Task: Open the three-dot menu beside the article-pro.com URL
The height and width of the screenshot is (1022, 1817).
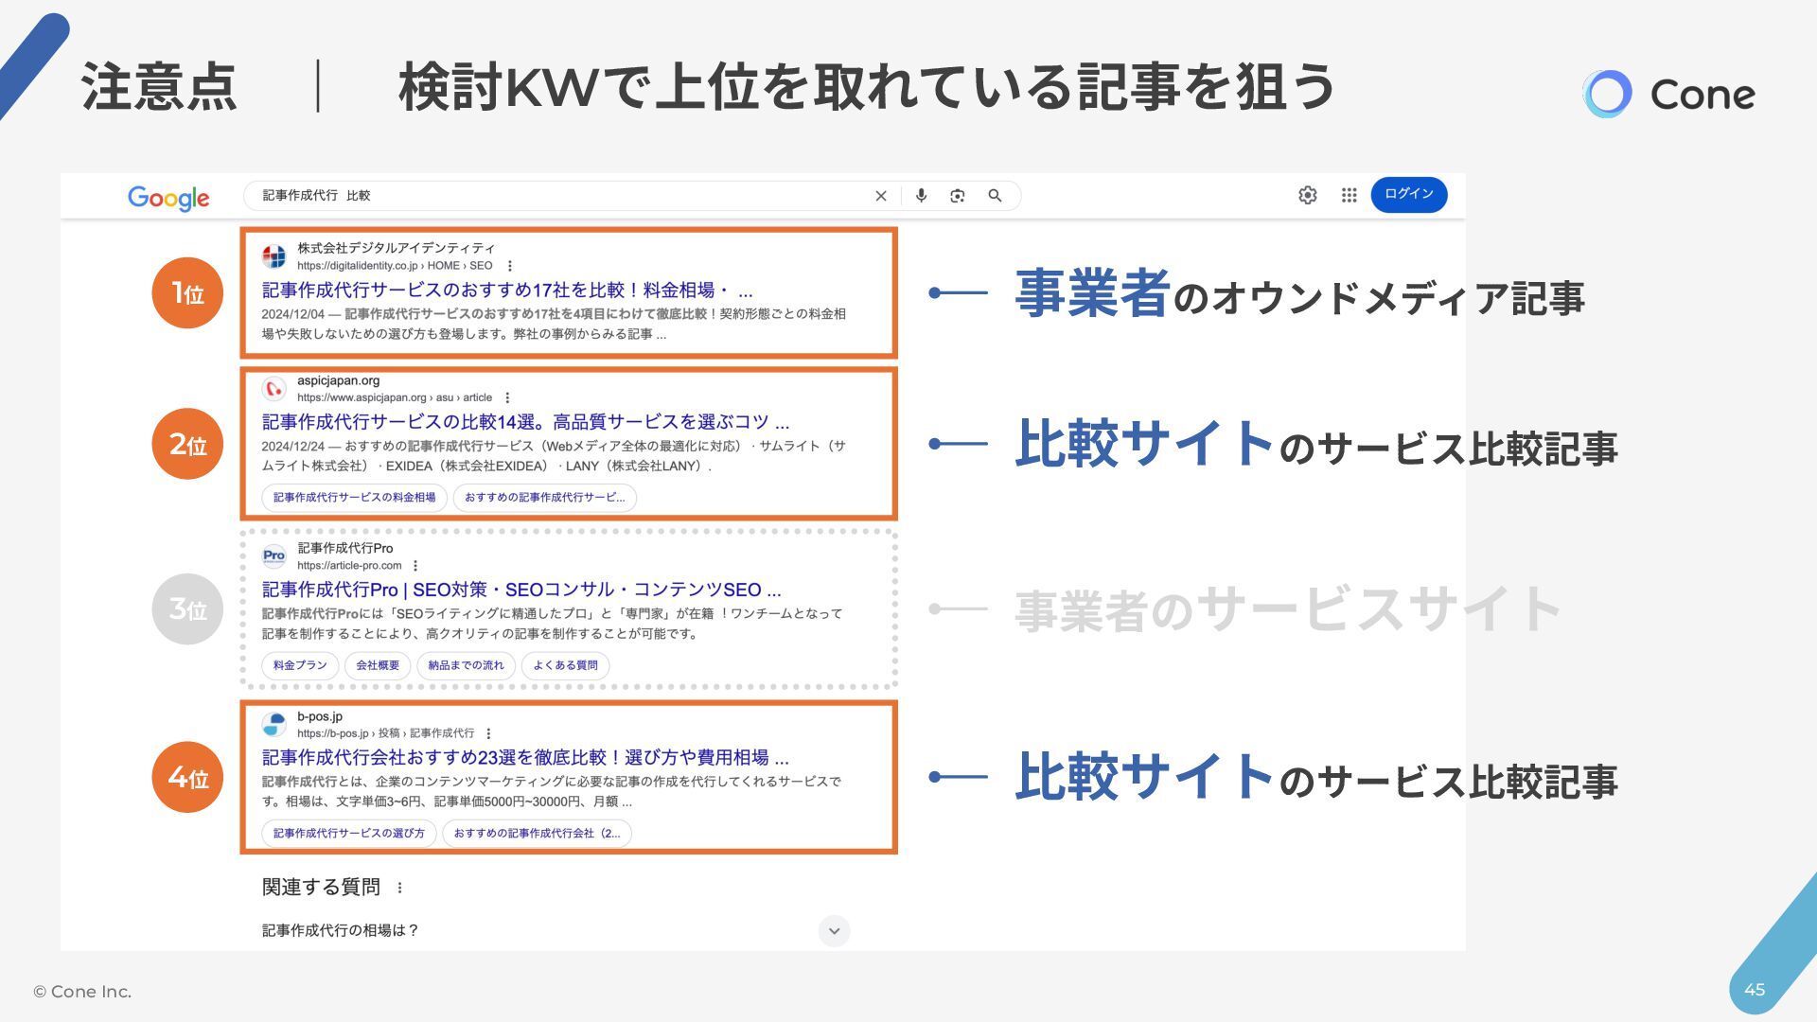Action: (x=415, y=566)
